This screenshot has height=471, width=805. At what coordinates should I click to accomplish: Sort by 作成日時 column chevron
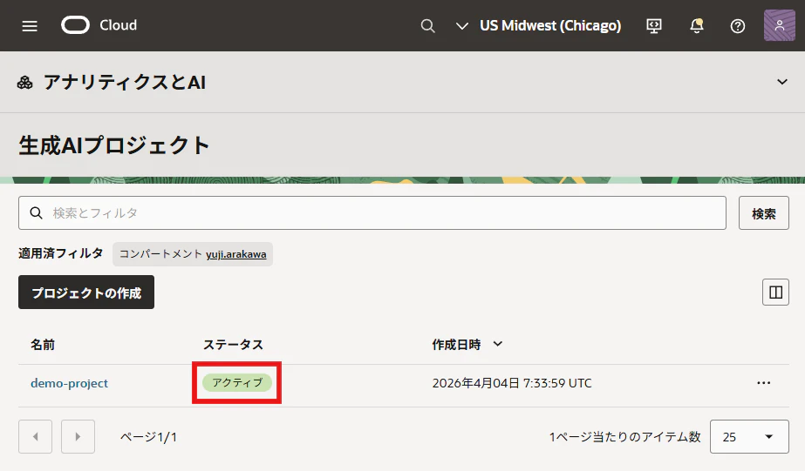(497, 344)
